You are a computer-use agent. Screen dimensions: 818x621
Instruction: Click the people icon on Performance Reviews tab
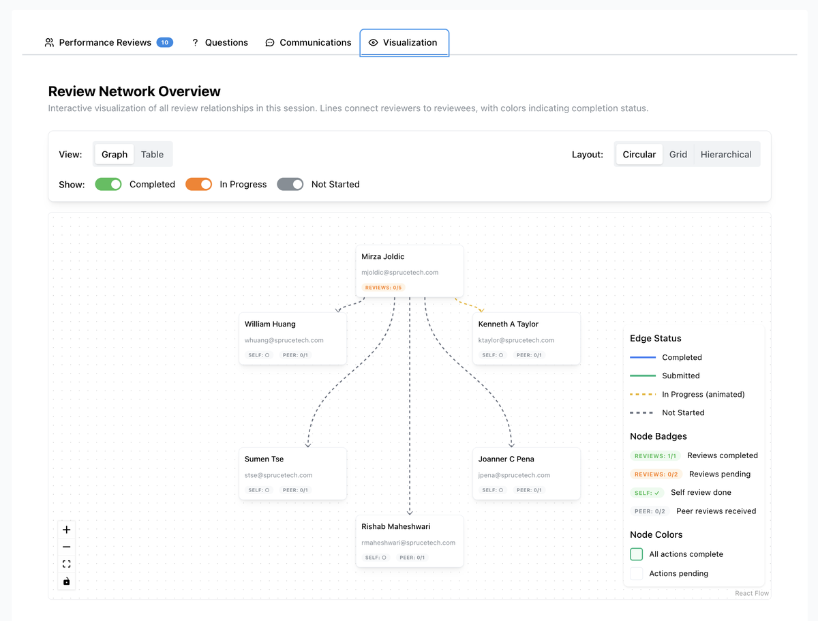(49, 42)
